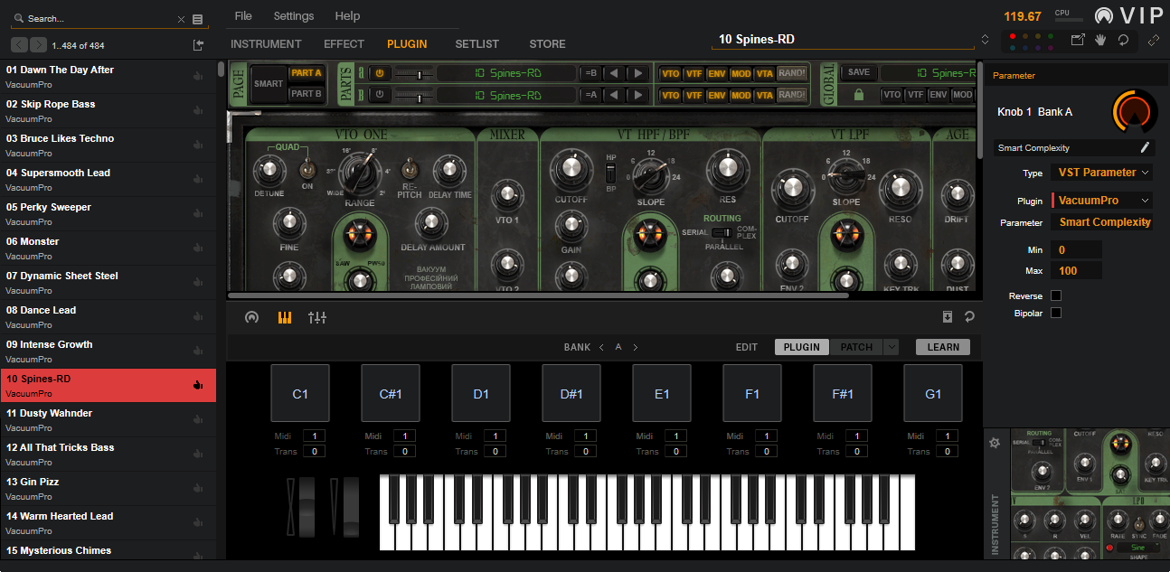Click the F#1 pad
The width and height of the screenshot is (1170, 572).
pyautogui.click(x=843, y=394)
